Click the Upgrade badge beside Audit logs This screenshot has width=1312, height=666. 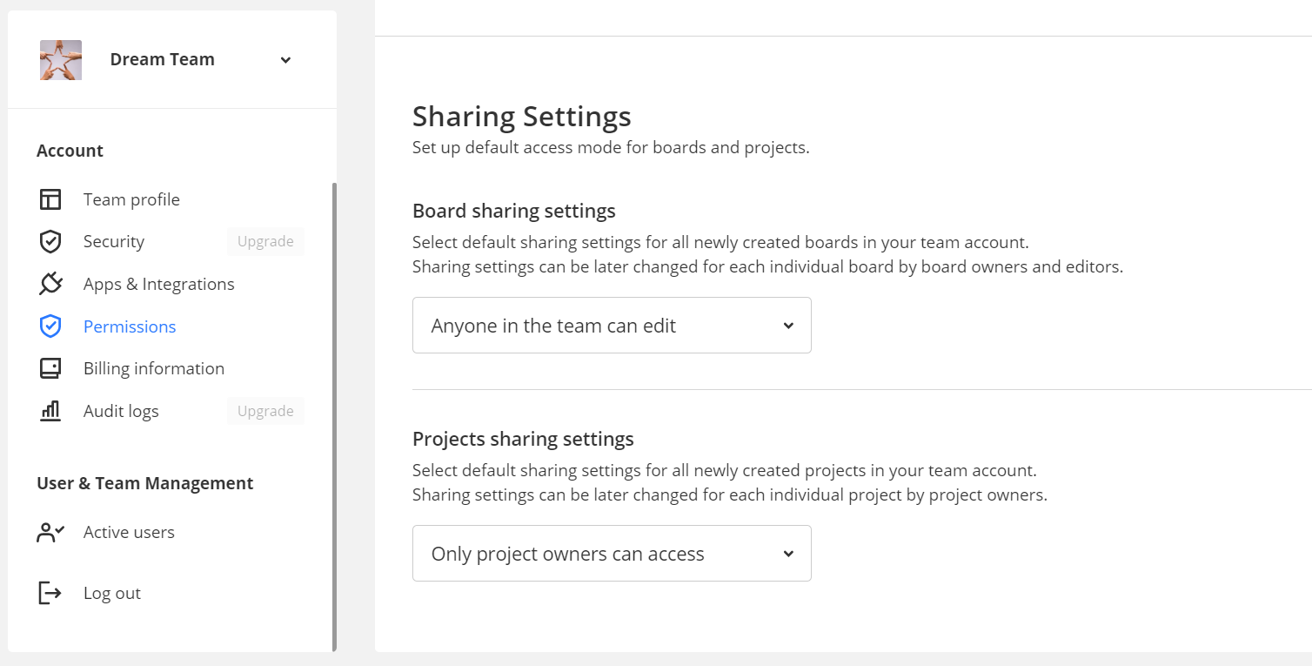[x=265, y=411]
